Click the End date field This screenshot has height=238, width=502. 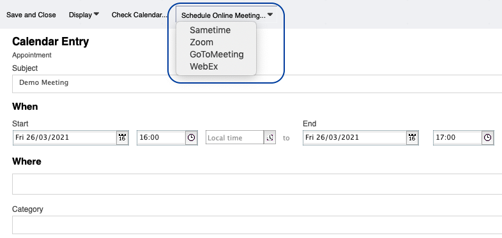354,138
